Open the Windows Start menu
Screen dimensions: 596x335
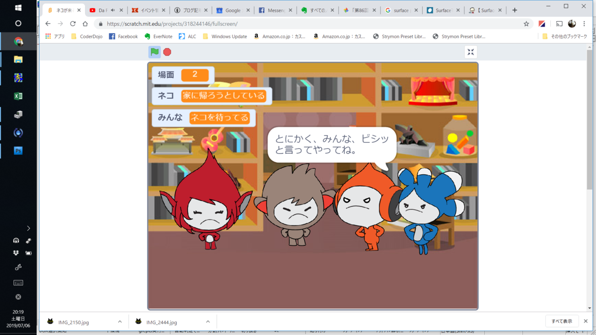(18, 7)
